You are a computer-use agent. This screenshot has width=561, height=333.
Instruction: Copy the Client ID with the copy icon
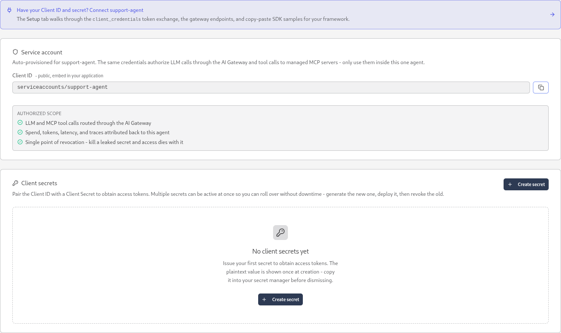541,87
